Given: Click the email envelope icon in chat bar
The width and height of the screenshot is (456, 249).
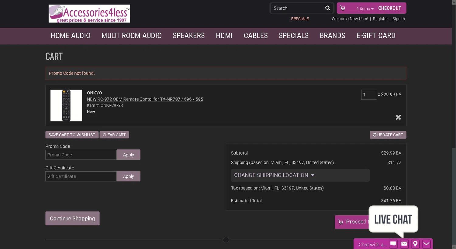Looking at the screenshot, I should [x=404, y=244].
